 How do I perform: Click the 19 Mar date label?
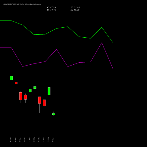coord(53,140)
